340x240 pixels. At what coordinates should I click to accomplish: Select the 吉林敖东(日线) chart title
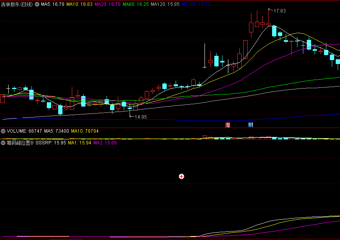17,4
